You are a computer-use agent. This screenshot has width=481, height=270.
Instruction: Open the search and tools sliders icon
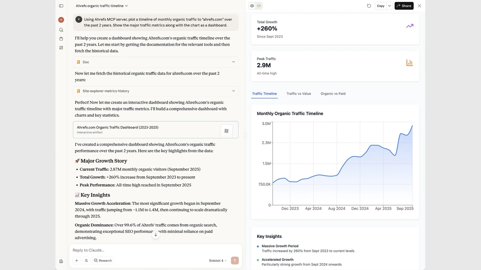click(x=86, y=260)
